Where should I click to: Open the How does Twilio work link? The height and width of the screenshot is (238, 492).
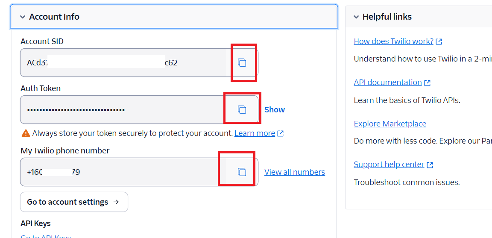(393, 41)
